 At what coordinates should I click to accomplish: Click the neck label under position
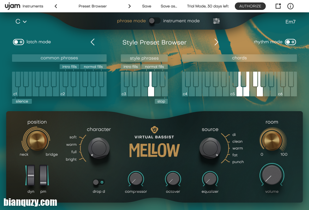point(24,155)
